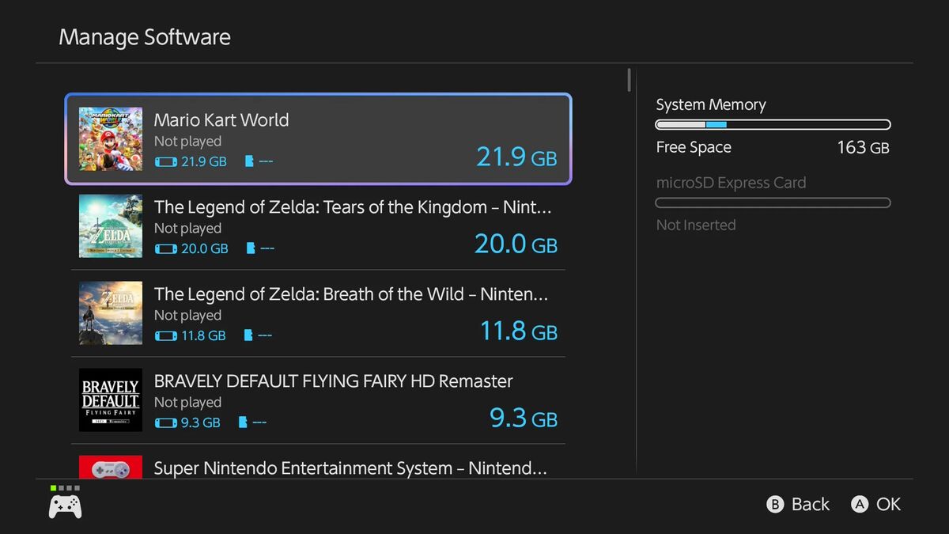Click the large 21.9 GB size value
949x534 pixels.
click(516, 157)
